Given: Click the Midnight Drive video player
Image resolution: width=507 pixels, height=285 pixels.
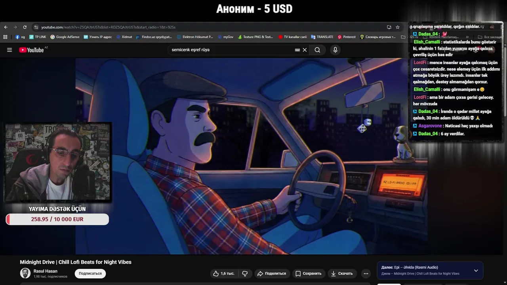Looking at the screenshot, I should click(252, 156).
